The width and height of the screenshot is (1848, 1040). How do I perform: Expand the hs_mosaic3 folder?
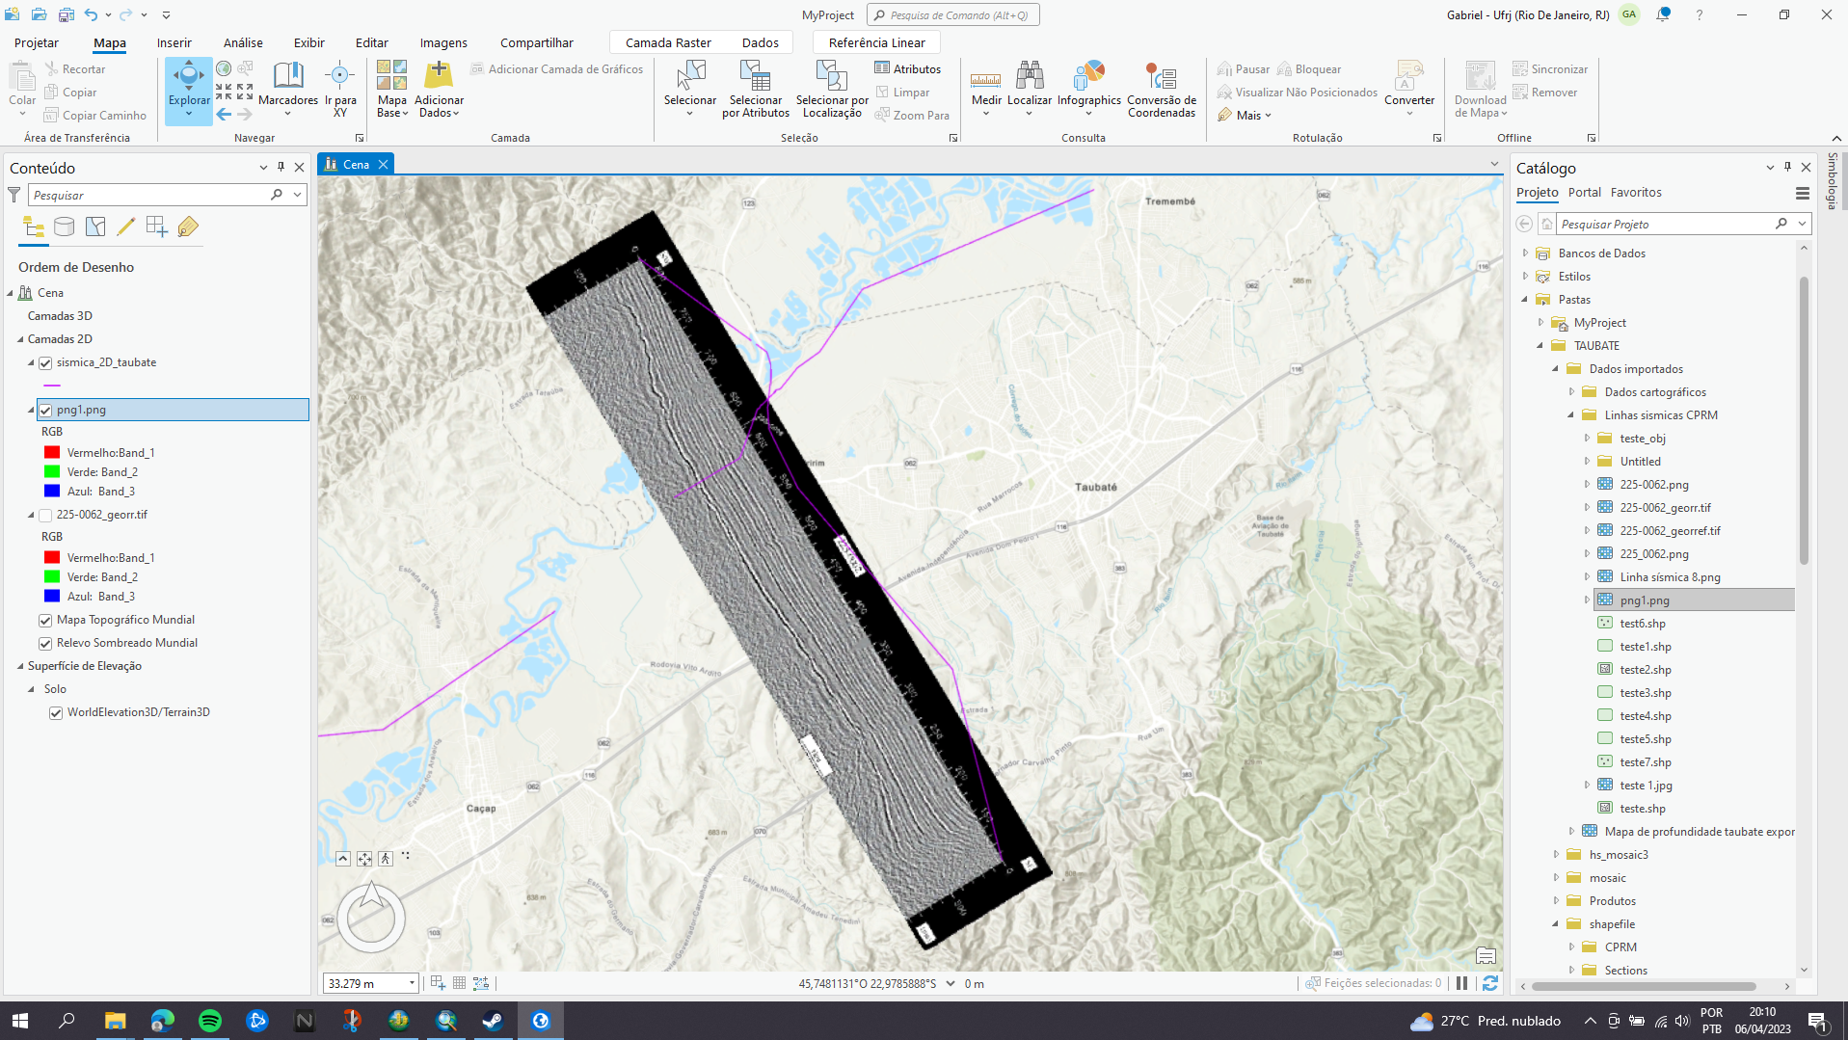(1556, 855)
